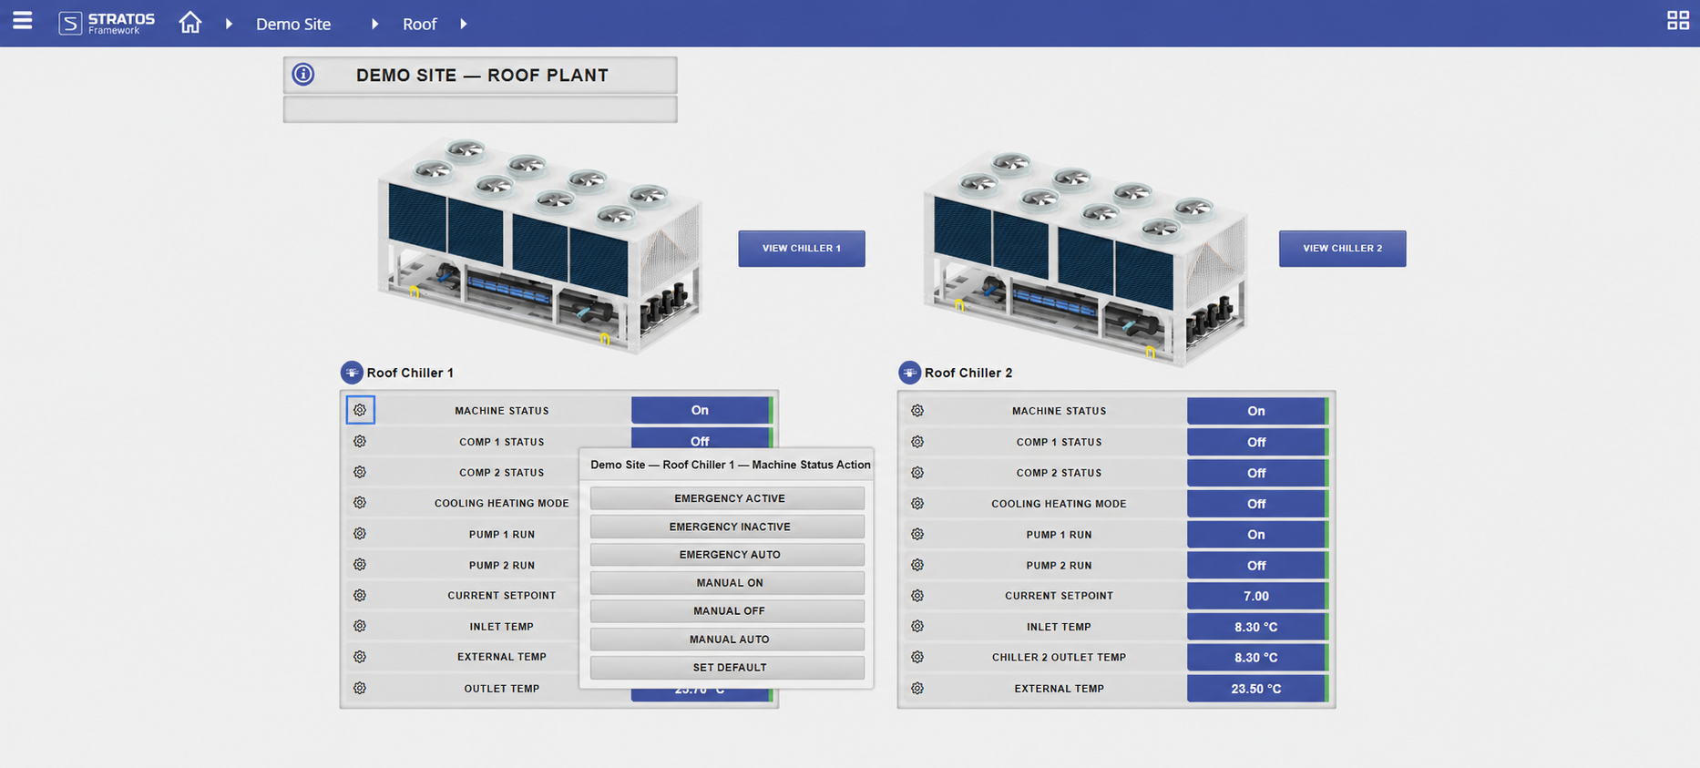Screen dimensions: 1700x768
Task: Open gear for Chiller 2 External Temp
Action: (917, 689)
